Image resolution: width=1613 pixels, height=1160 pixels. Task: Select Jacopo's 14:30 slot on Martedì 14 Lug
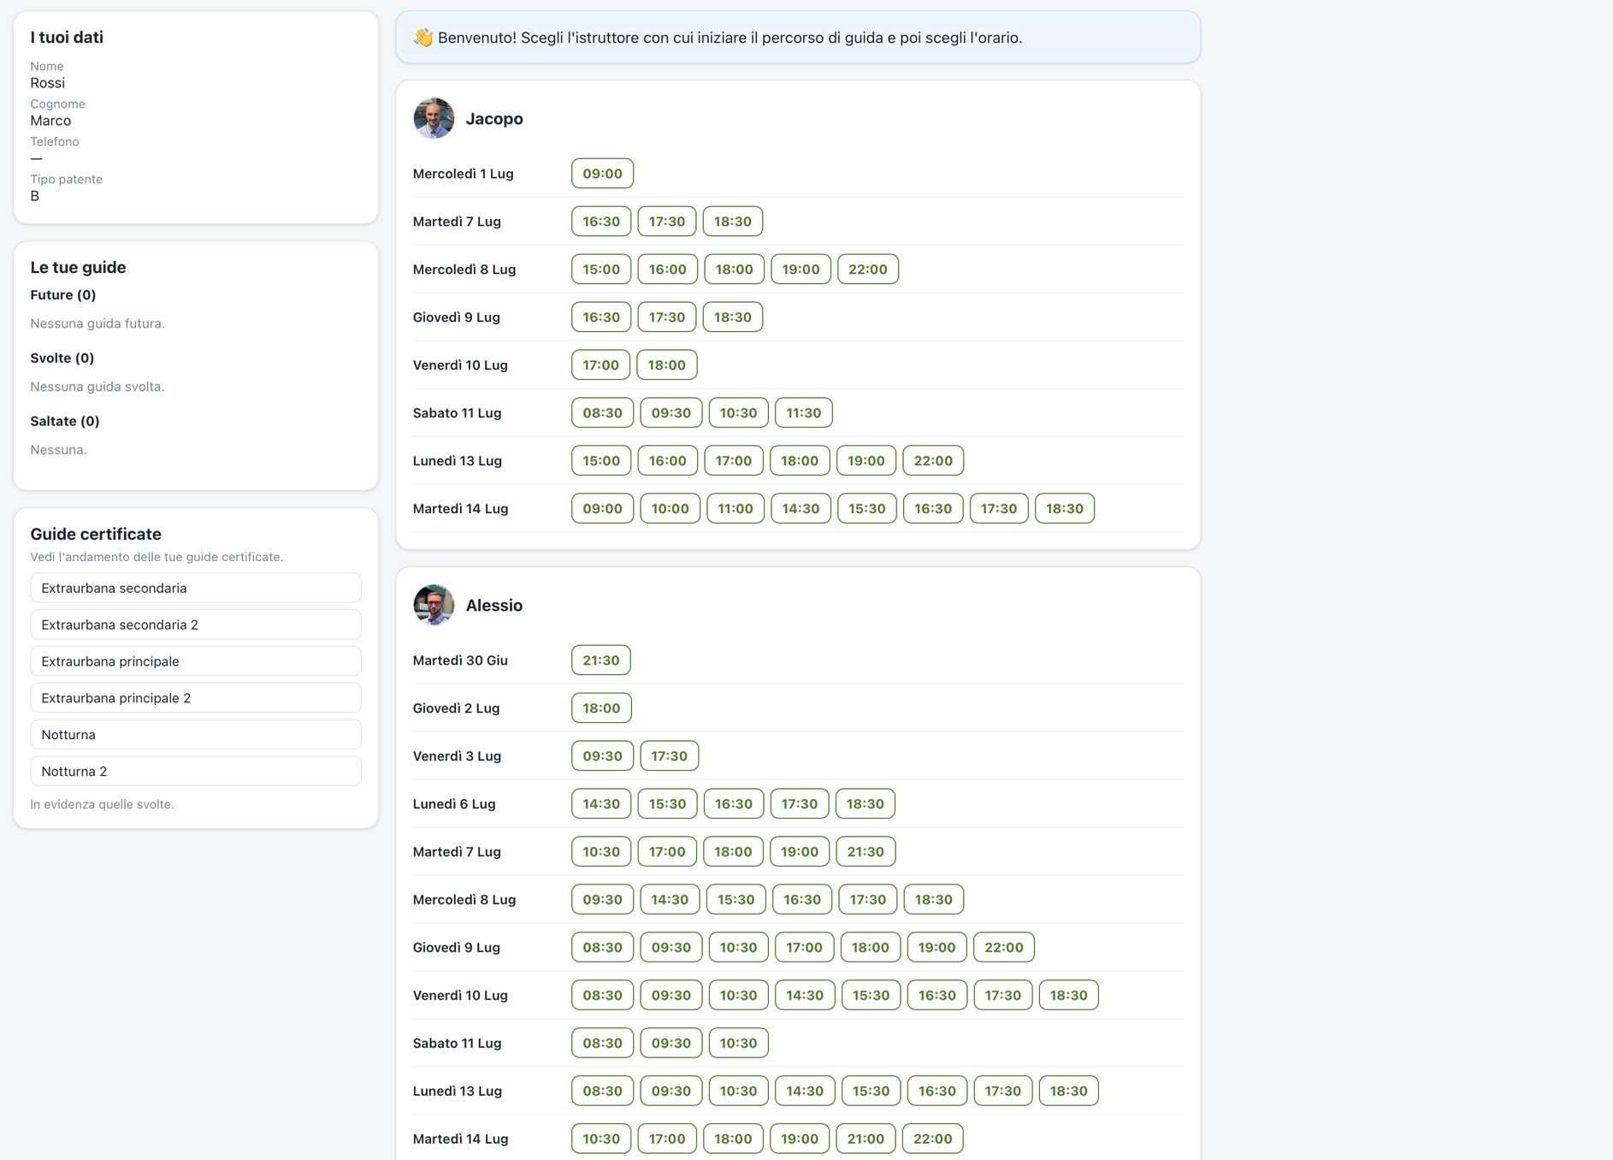[801, 509]
